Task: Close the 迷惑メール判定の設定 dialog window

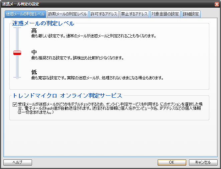Action: (217, 4)
